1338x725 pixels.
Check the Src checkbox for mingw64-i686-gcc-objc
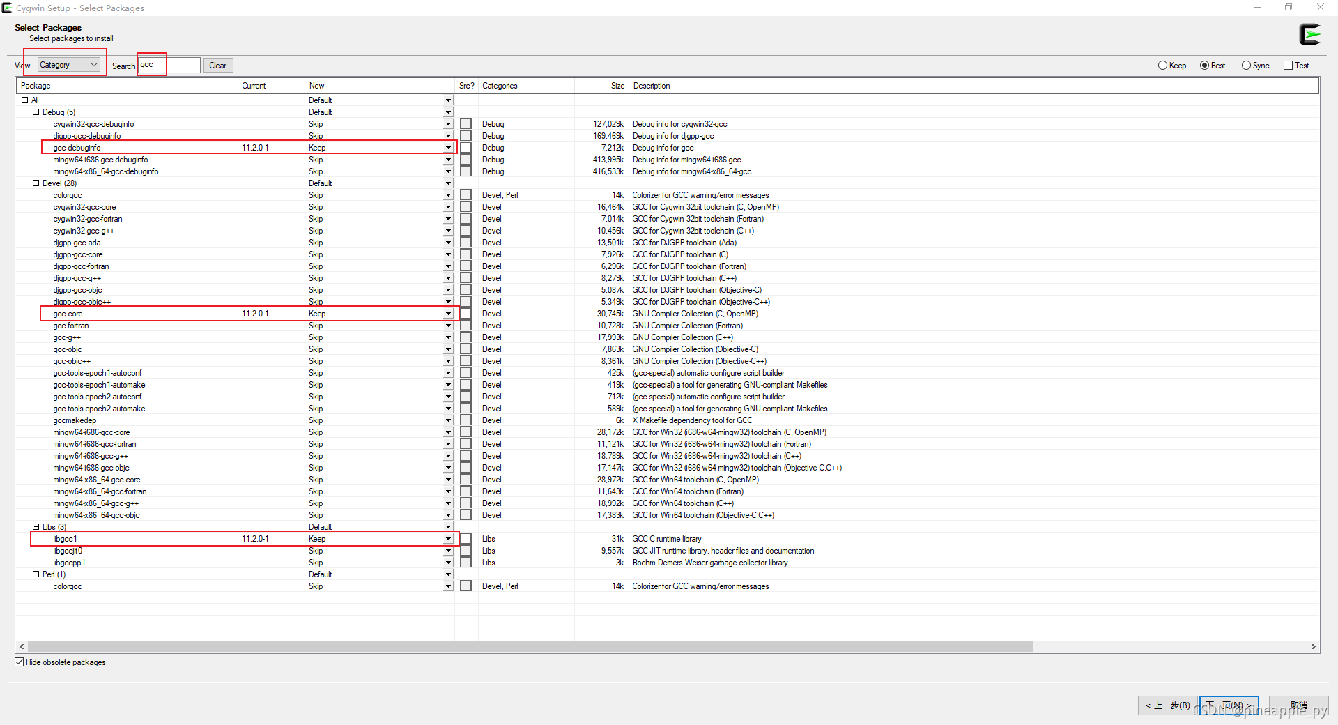[466, 468]
